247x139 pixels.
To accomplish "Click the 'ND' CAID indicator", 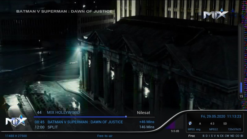I will click(x=232, y=136).
